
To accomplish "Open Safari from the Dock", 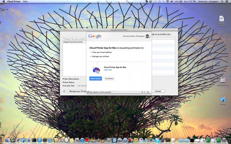I will point(50,140).
